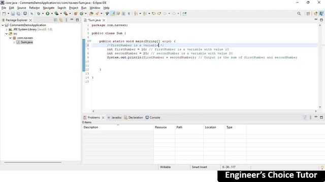Click the Package Explorer horizontal scrollbar
Screen dimensions: 325x182
click(32, 162)
